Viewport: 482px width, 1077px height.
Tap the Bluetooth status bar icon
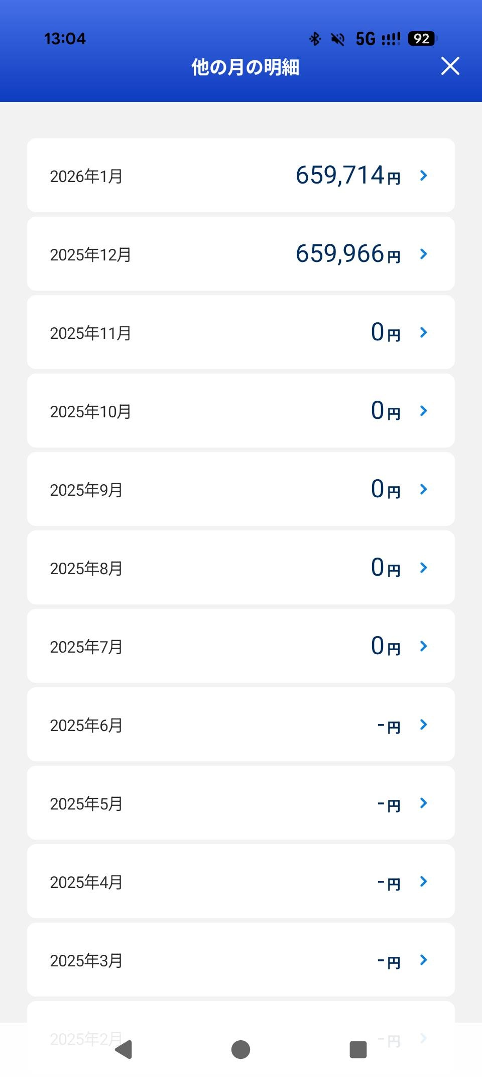[x=315, y=39]
